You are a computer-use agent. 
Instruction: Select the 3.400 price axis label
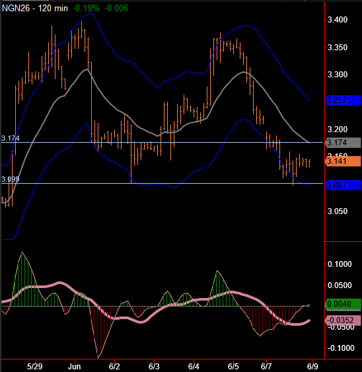click(338, 20)
